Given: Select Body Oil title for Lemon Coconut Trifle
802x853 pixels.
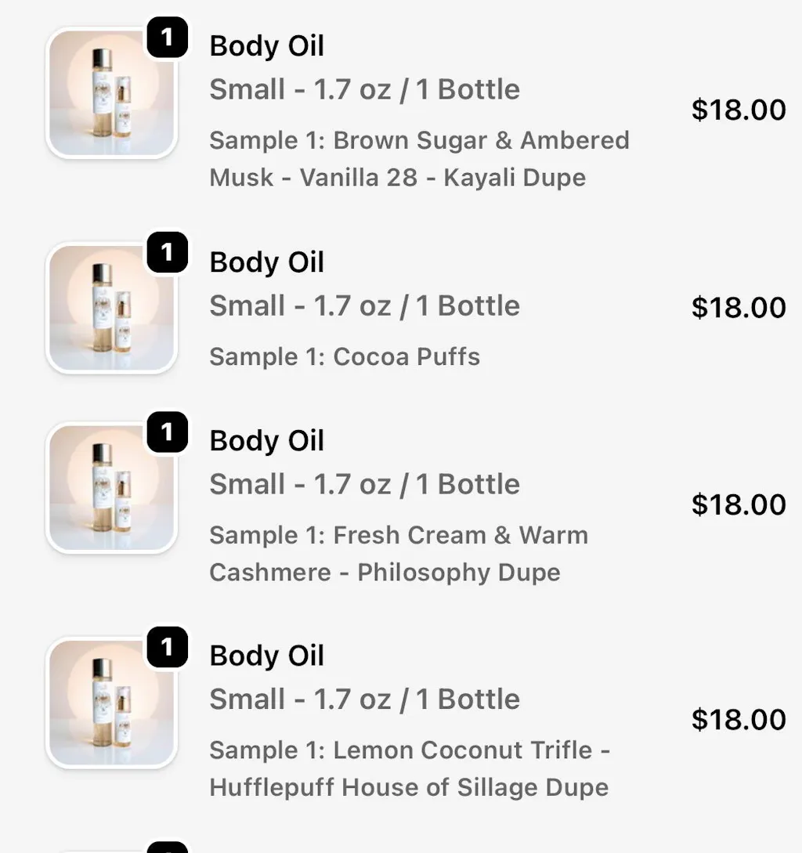Looking at the screenshot, I should point(266,656).
